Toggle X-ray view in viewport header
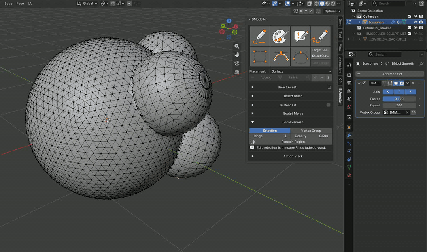Screen dimensions: 427x252 pyautogui.click(x=309, y=4)
